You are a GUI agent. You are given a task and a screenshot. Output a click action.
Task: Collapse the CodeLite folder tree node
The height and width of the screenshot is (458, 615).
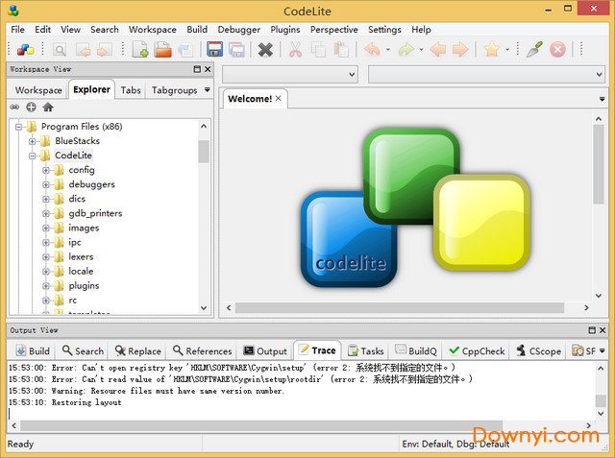33,156
